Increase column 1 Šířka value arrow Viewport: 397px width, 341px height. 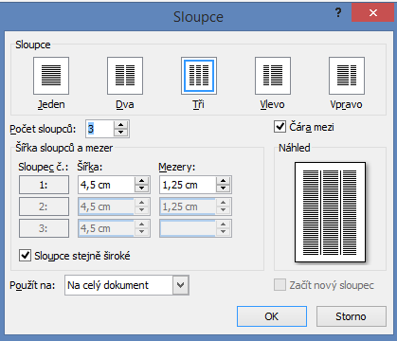pyautogui.click(x=141, y=181)
